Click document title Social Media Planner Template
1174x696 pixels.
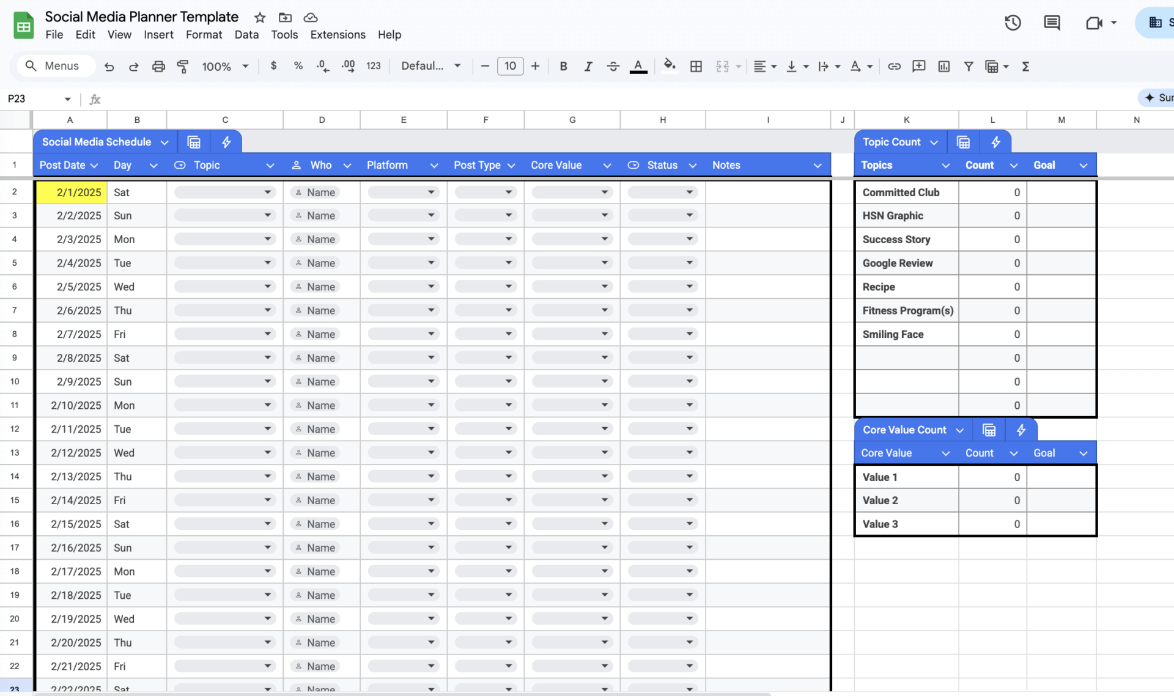click(x=141, y=17)
